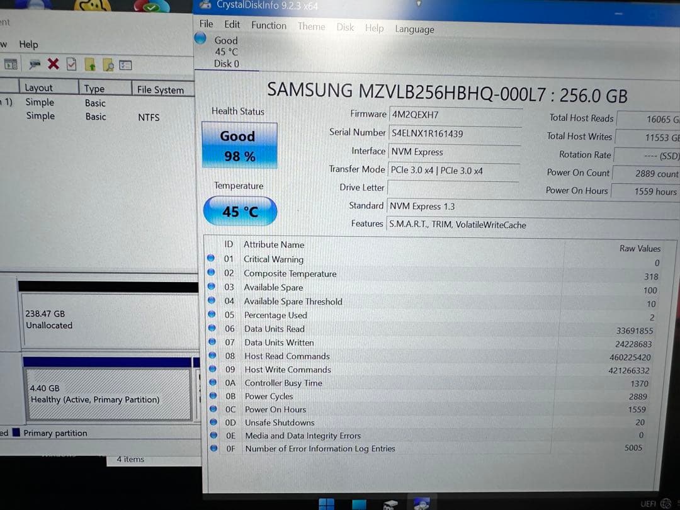Click the Properties checkmark icon in Disk Management toolbar
The height and width of the screenshot is (510, 680).
pyautogui.click(x=71, y=64)
